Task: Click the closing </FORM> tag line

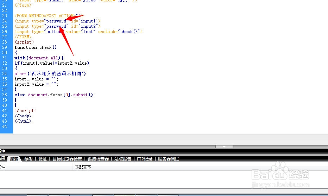Action: pyautogui.click(x=23, y=37)
